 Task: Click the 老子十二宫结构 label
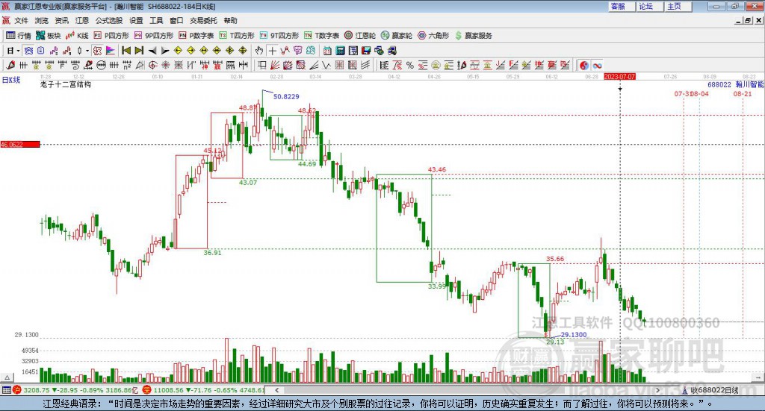[x=66, y=84]
